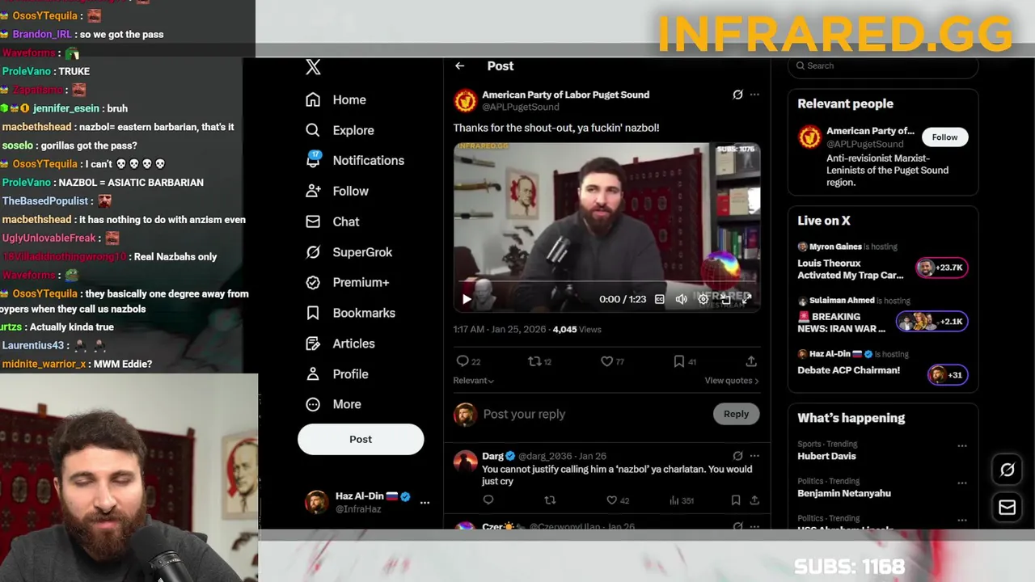Open Notifications in the sidebar
Viewport: 1035px width, 582px height.
click(x=354, y=160)
